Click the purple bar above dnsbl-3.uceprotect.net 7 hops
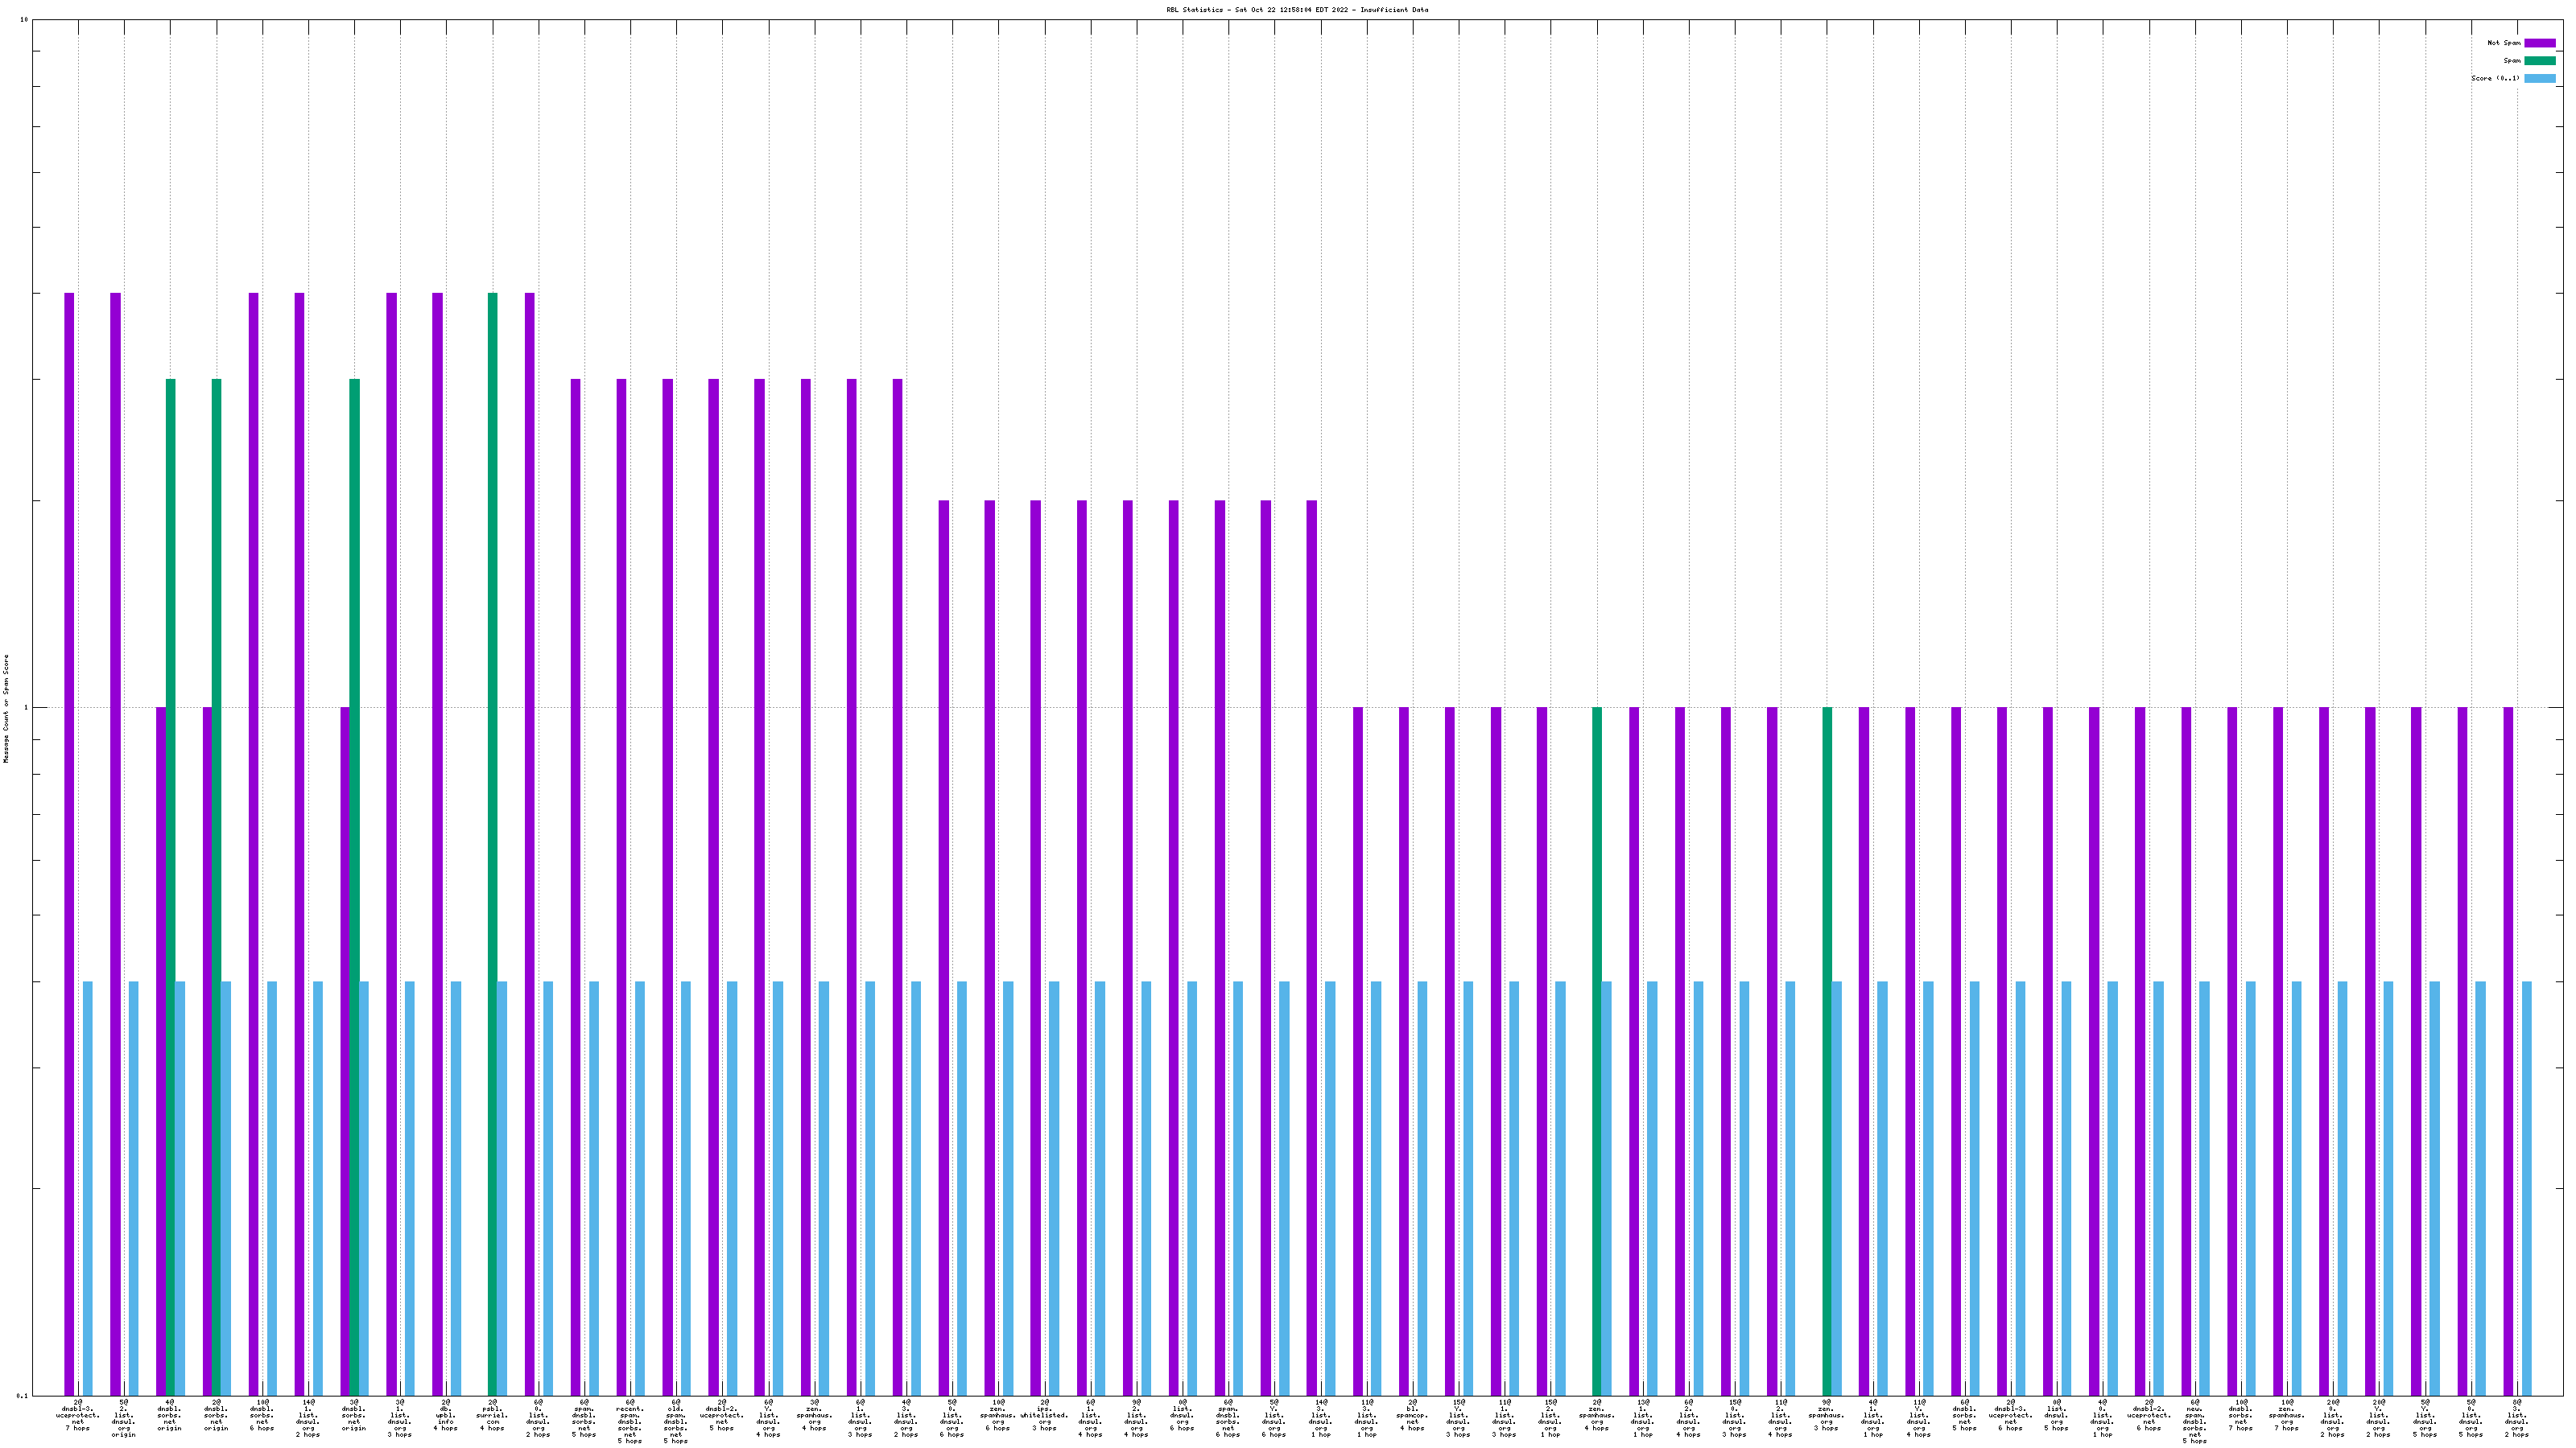Viewport: 2576px width, 1448px height. point(69,800)
